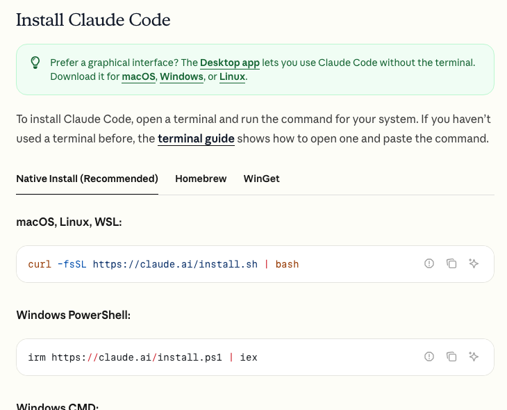Click the 'To install Claude Code, open a terminal' paragraph
The height and width of the screenshot is (410, 507).
253,129
